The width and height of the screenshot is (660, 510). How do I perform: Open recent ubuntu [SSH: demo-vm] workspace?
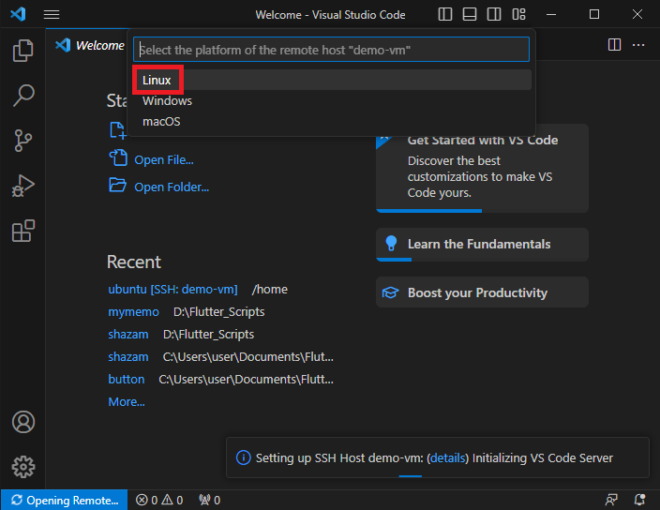[x=172, y=290]
